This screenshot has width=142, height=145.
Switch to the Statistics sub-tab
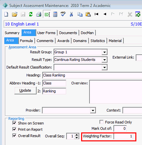[98, 41]
